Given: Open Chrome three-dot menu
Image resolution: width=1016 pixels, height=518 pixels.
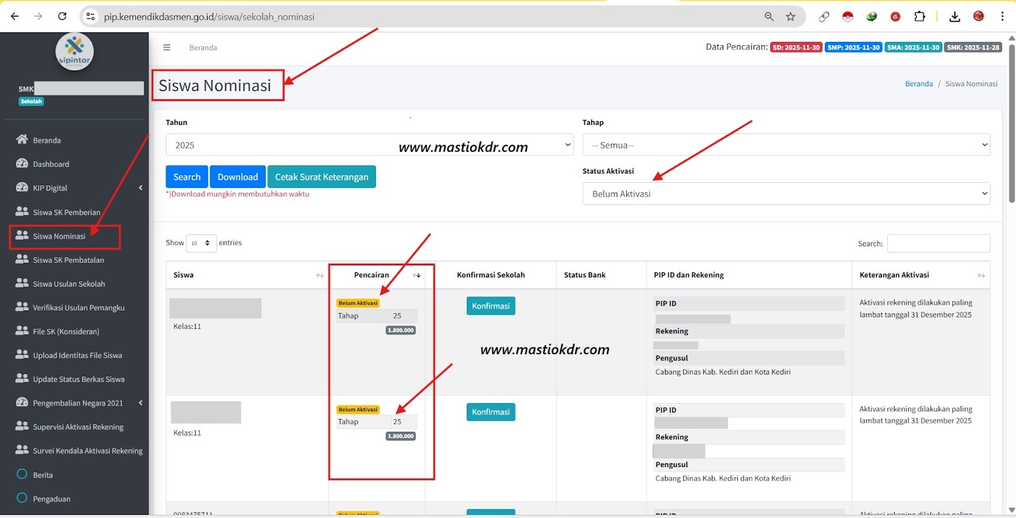Looking at the screenshot, I should pos(1003,17).
